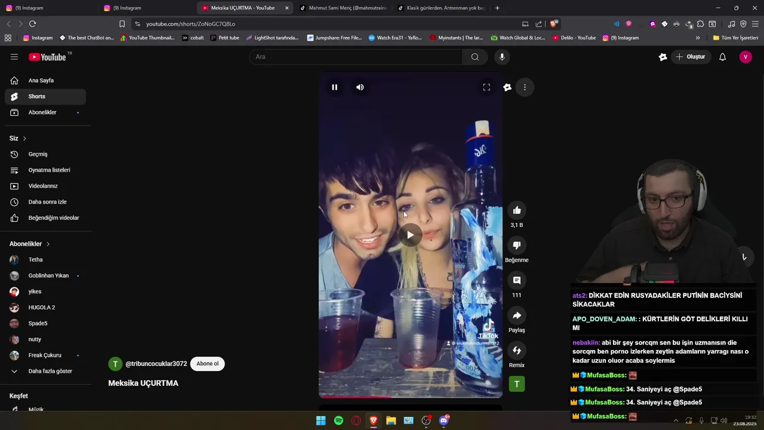
Task: Open the Brave Shields icon
Action: 554,24
